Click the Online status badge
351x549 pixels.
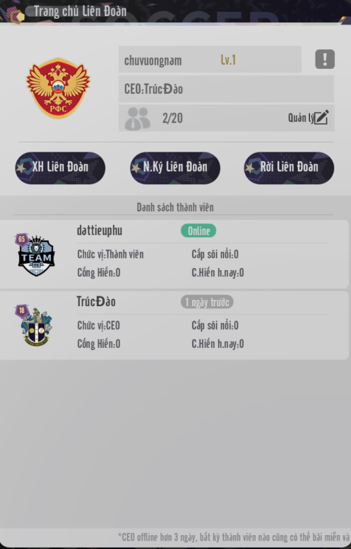pos(198,231)
